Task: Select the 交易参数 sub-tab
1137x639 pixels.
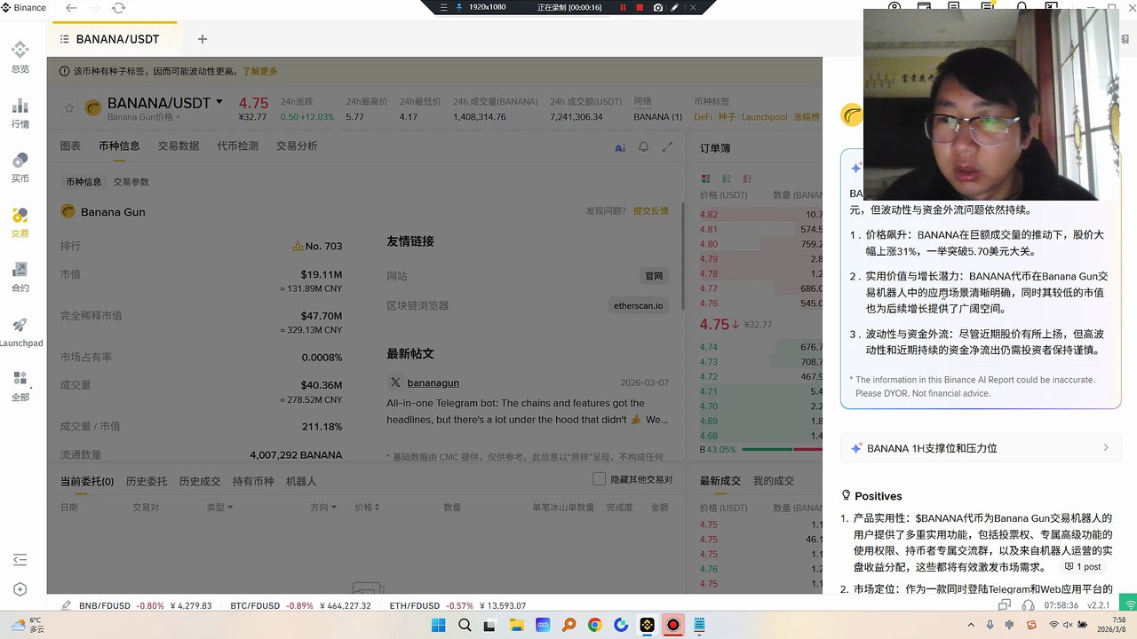Action: (x=131, y=182)
